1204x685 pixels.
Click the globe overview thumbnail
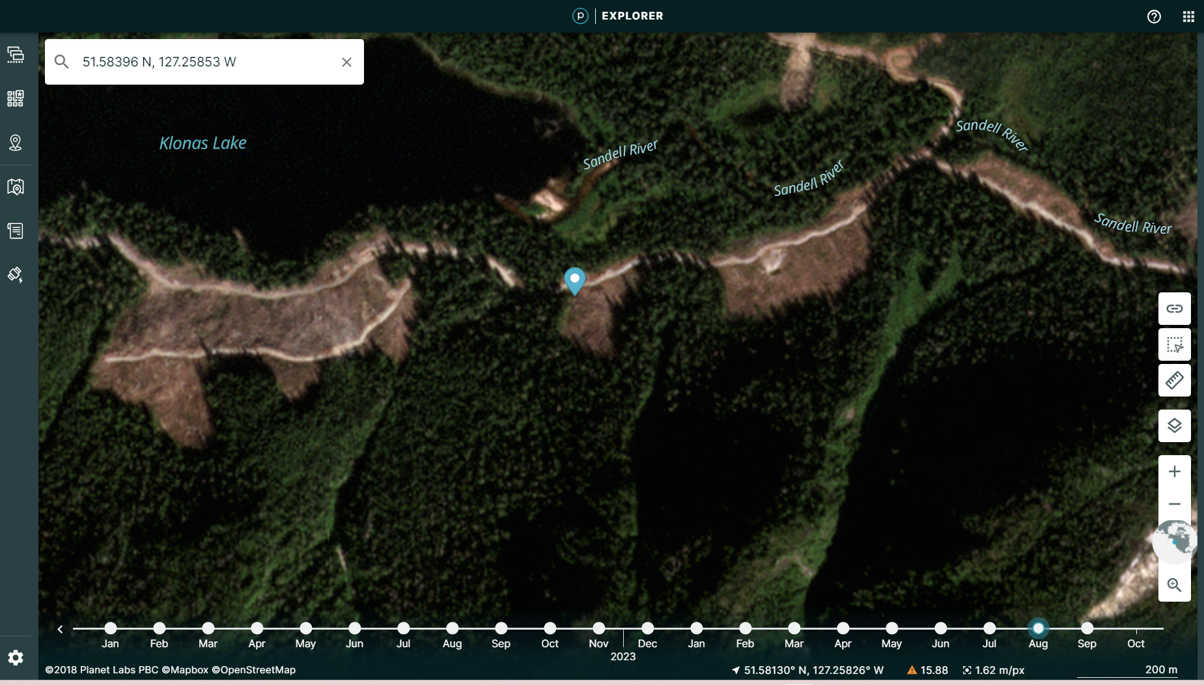pyautogui.click(x=1175, y=542)
